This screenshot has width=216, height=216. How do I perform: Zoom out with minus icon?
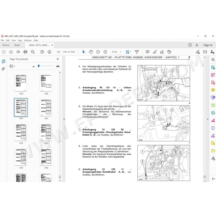point(98,52)
